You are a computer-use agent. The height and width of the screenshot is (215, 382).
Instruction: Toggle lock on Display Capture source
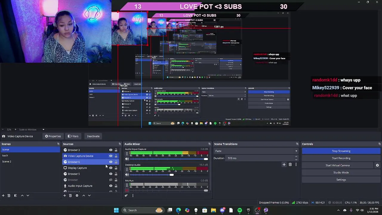click(116, 168)
